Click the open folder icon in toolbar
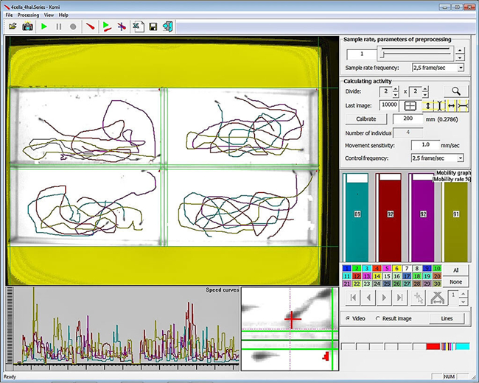This screenshot has width=479, height=383. 13,27
